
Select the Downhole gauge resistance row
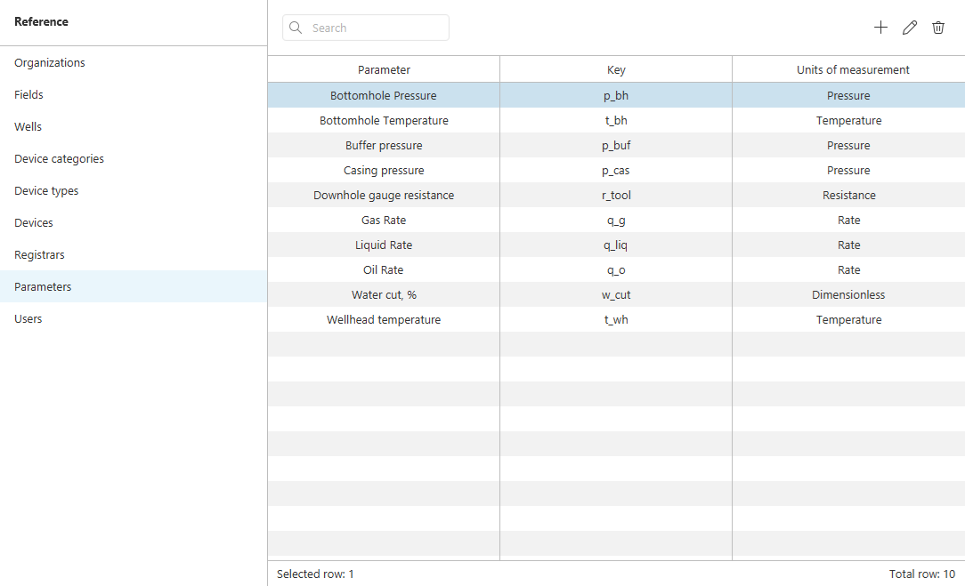point(616,195)
